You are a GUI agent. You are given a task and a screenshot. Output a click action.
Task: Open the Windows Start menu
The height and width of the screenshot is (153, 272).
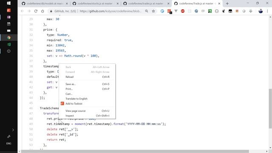[8, 3]
